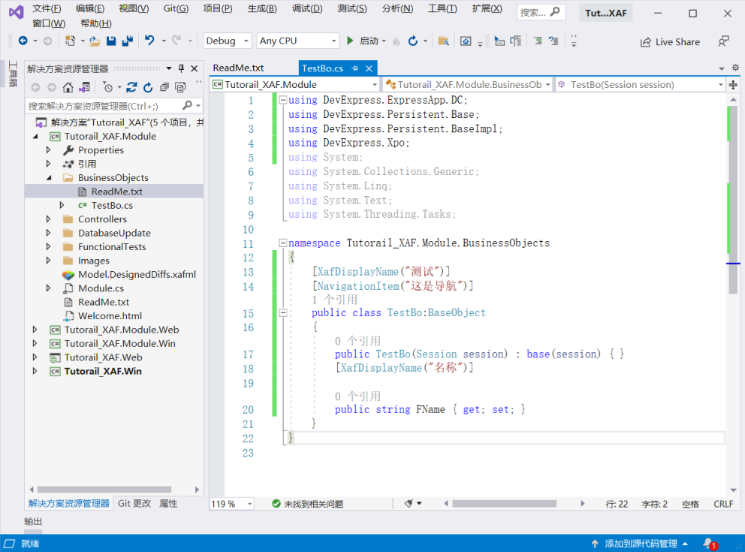Open the notifications bell in status bar
Image resolution: width=745 pixels, height=552 pixels.
point(708,543)
